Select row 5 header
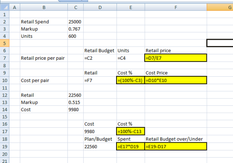Screen dimensions: 233x163 coord(5,43)
